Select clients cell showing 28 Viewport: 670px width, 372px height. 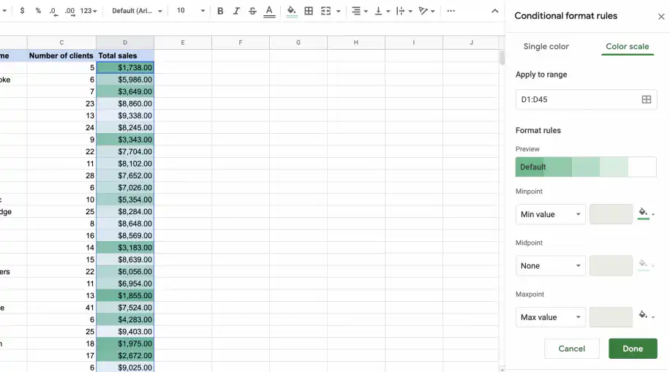[61, 175]
